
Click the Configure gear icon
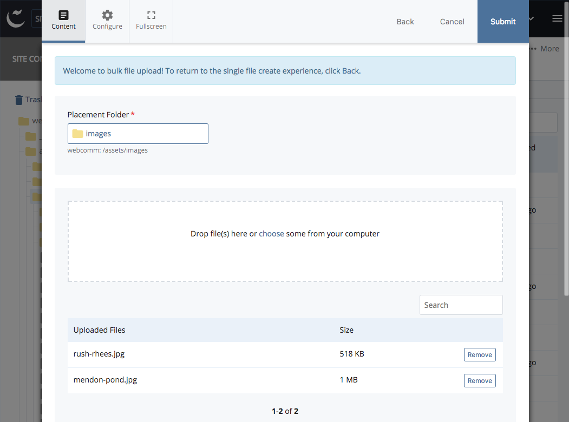pos(107,15)
